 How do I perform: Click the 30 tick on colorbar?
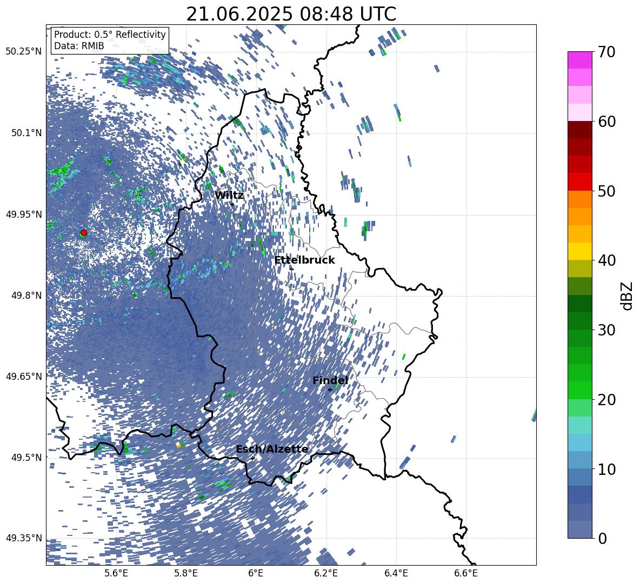tap(607, 330)
